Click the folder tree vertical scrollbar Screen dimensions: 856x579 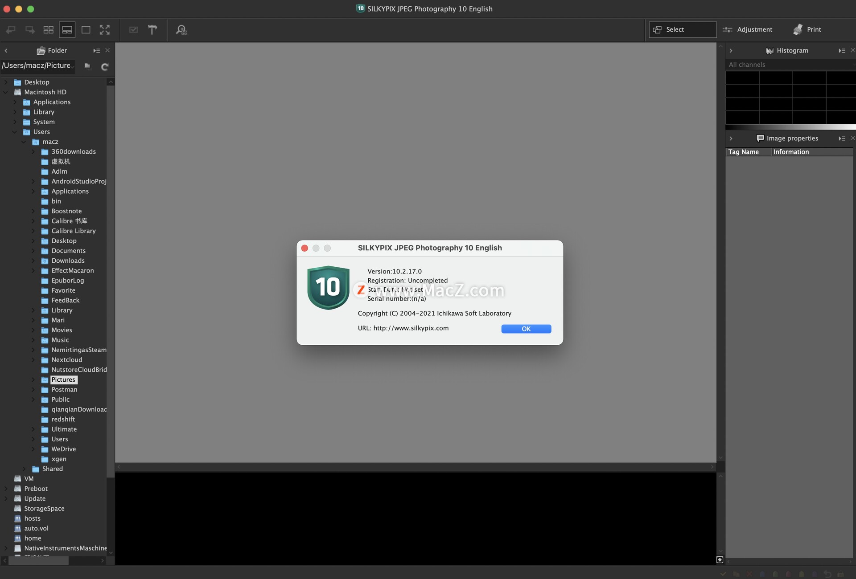click(111, 281)
